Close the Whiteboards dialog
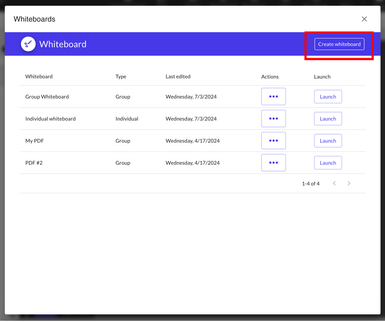The image size is (385, 322). pos(364,19)
